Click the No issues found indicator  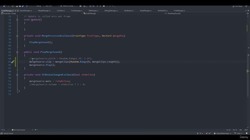(x=18, y=130)
